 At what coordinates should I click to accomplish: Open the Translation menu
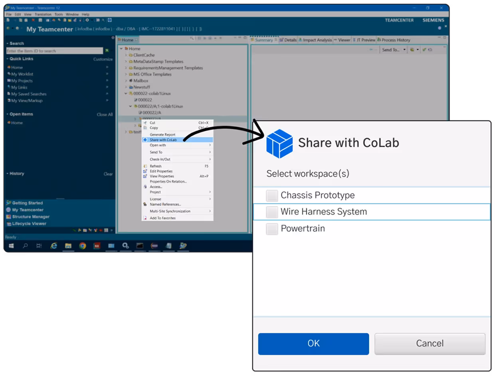43,14
